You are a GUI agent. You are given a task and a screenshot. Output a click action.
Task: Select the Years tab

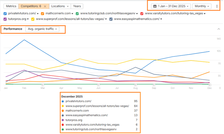tap(77, 6)
